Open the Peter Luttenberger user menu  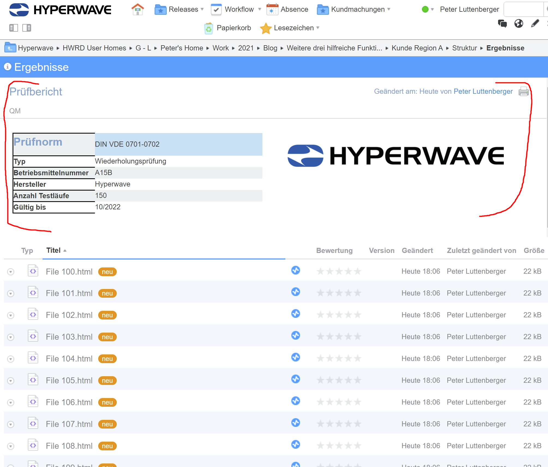click(x=469, y=10)
